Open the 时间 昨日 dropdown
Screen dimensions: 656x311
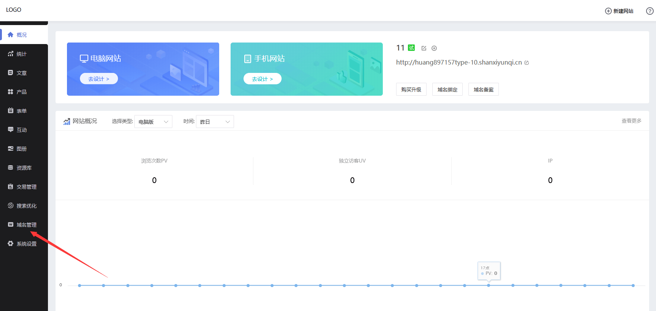click(215, 122)
